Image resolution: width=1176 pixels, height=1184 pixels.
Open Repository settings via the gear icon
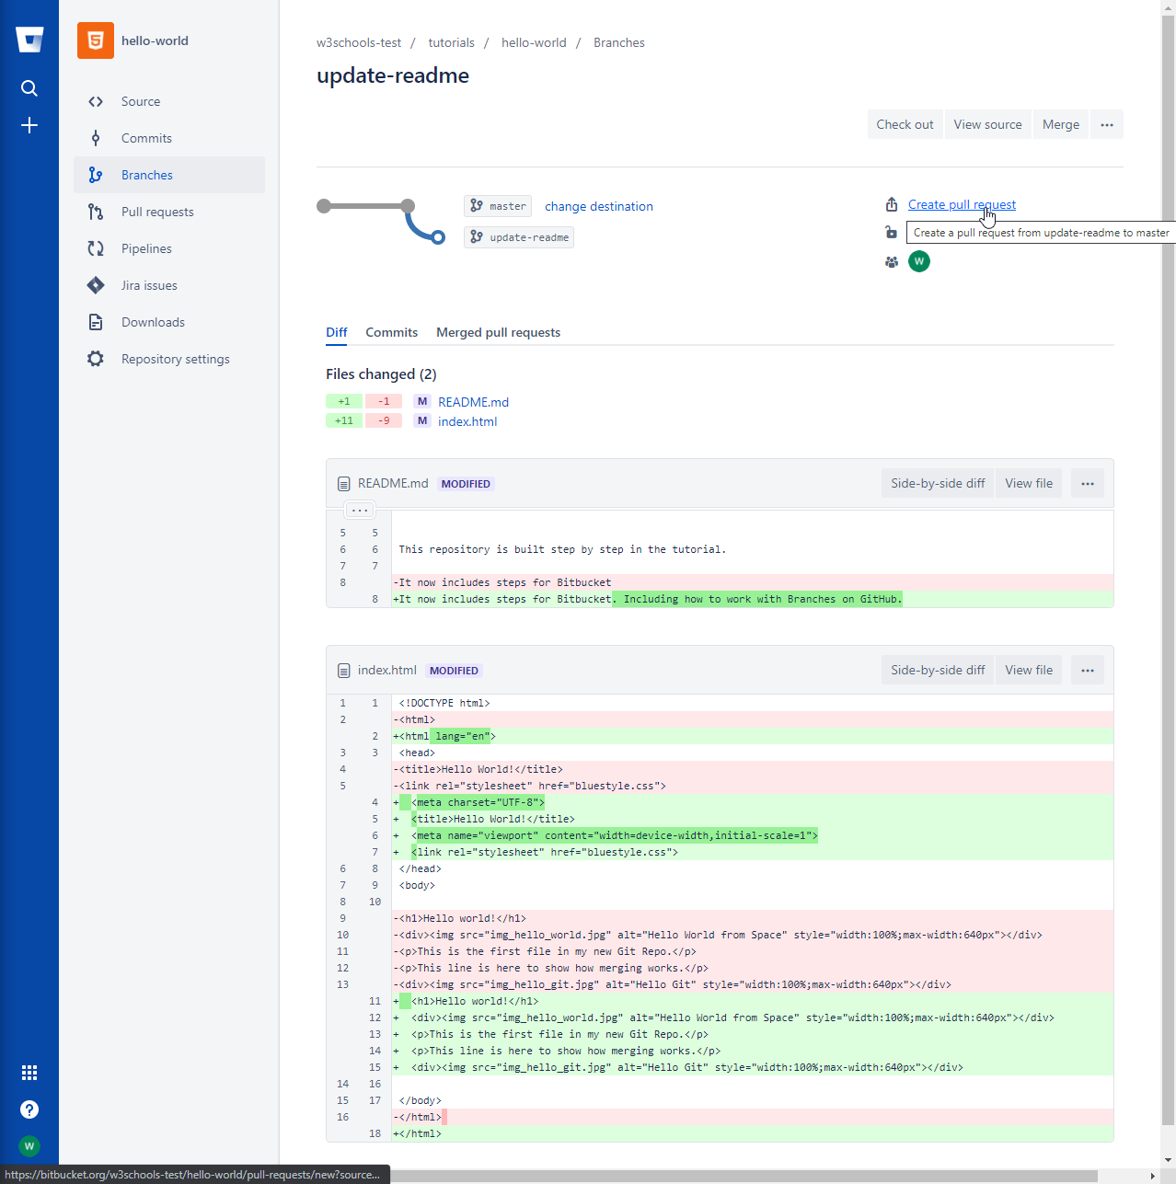click(96, 359)
